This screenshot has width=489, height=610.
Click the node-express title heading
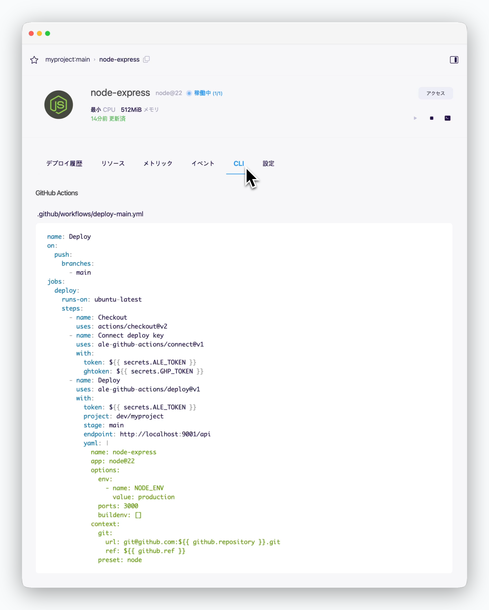pyautogui.click(x=120, y=93)
